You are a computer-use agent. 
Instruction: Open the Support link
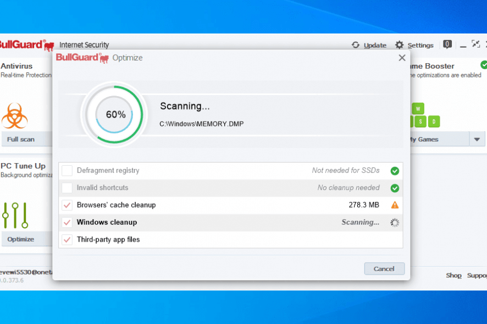(x=477, y=276)
